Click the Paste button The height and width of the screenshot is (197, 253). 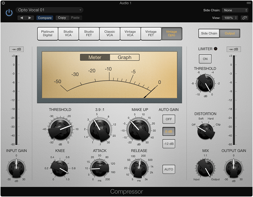(75, 18)
